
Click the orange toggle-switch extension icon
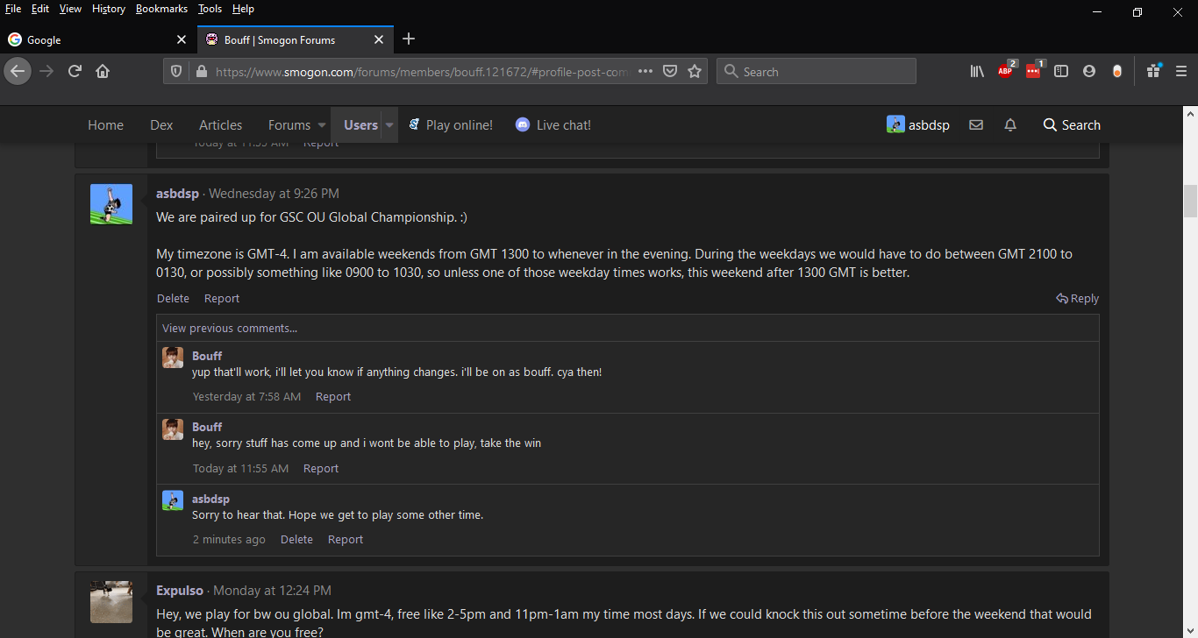pyautogui.click(x=1117, y=72)
